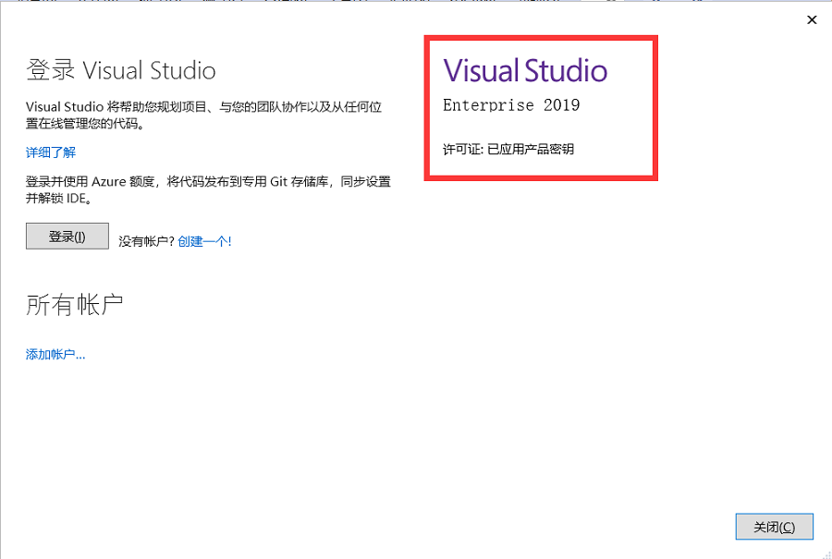Image resolution: width=832 pixels, height=559 pixels.
Task: Click the 没有帐户? text beside sign-in
Action: click(146, 241)
